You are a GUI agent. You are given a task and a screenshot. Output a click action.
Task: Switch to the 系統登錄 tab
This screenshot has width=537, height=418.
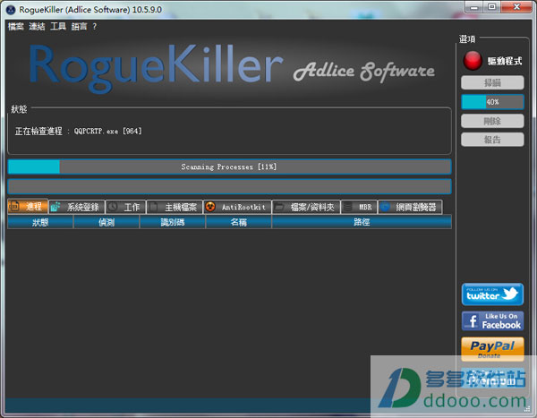tap(77, 207)
